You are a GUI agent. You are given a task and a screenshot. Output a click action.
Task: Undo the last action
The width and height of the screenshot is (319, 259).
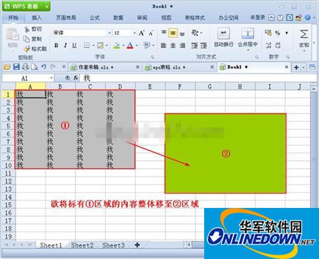(44, 67)
